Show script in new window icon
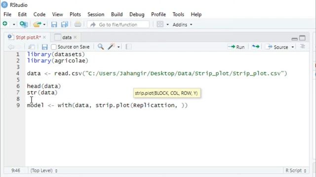The width and height of the screenshot is (316, 177). [31, 47]
